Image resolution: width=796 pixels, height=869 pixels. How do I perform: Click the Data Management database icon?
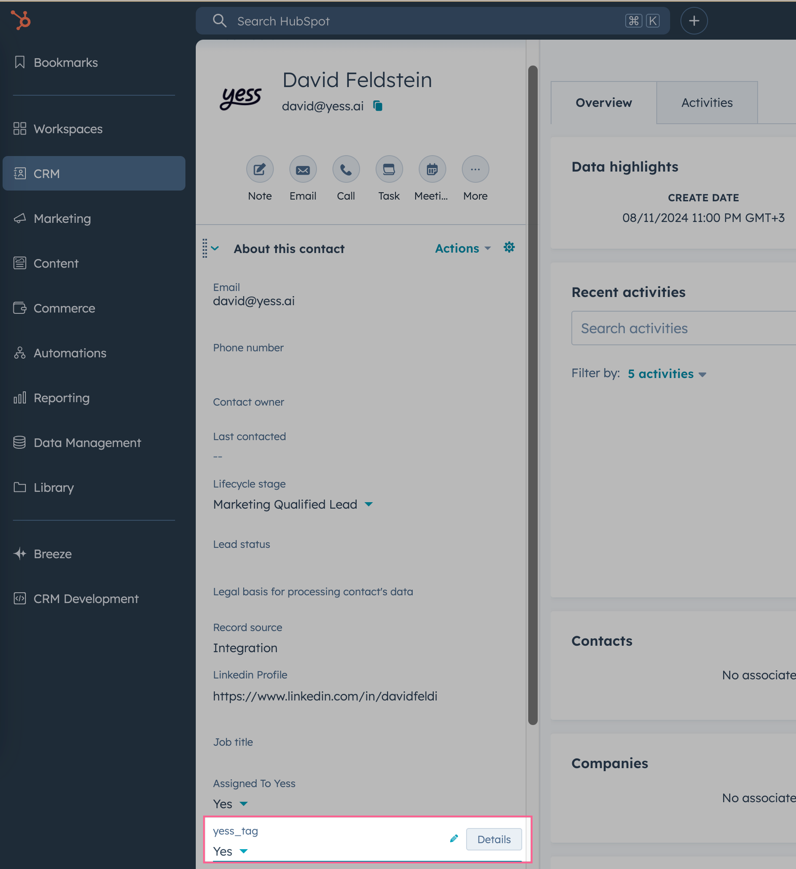20,442
